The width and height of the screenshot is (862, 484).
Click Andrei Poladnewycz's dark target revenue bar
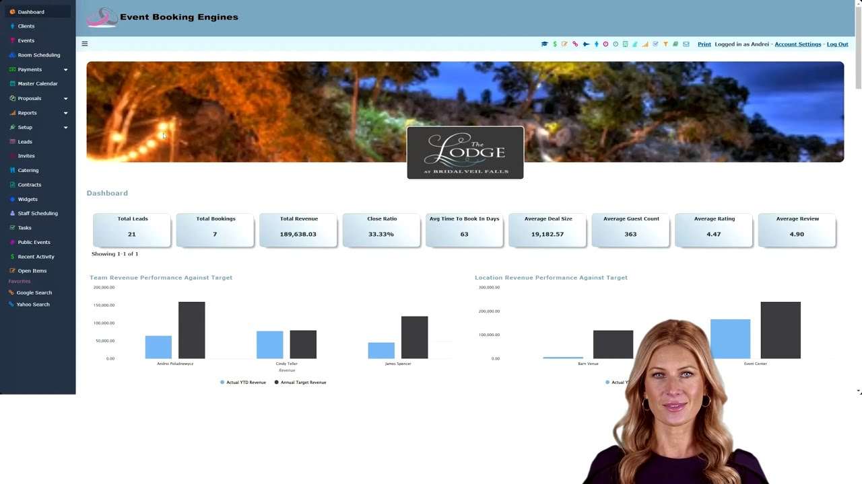[x=191, y=330]
